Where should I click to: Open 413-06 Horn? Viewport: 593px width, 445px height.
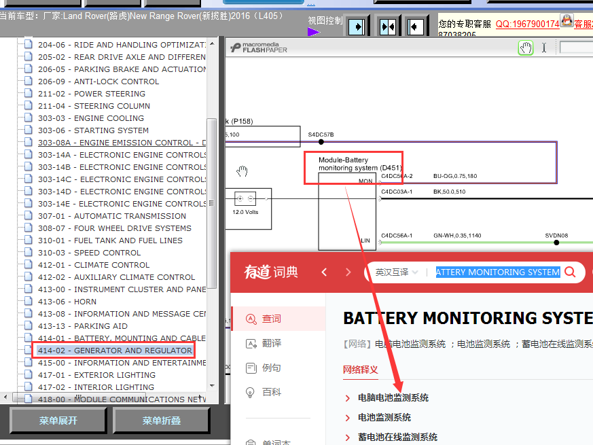67,302
